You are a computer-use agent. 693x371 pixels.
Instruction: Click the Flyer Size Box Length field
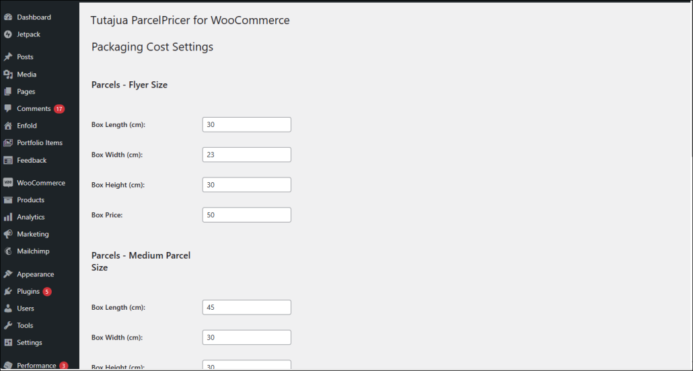click(x=247, y=124)
